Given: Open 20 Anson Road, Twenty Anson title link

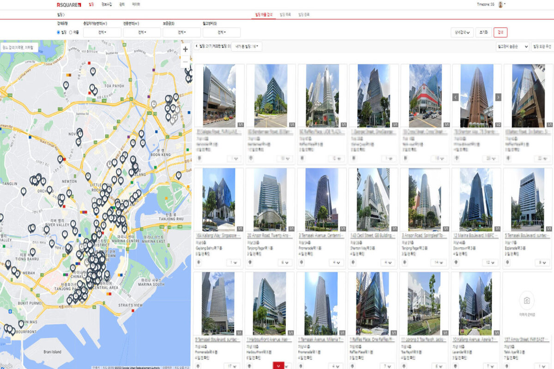Looking at the screenshot, I should (x=269, y=236).
